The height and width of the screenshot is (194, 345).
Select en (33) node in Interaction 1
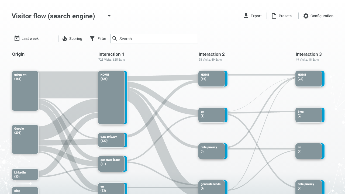coord(111,188)
